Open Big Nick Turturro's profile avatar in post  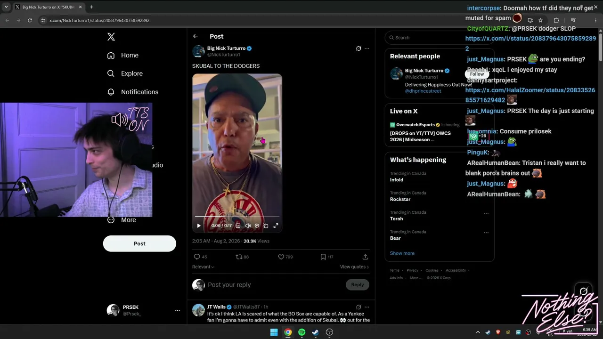(198, 51)
